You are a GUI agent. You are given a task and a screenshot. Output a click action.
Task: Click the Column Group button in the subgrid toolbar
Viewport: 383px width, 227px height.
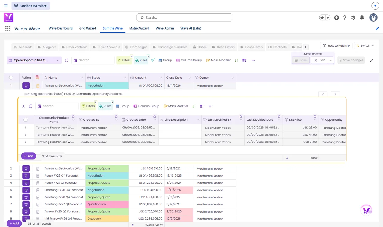pos(146,106)
